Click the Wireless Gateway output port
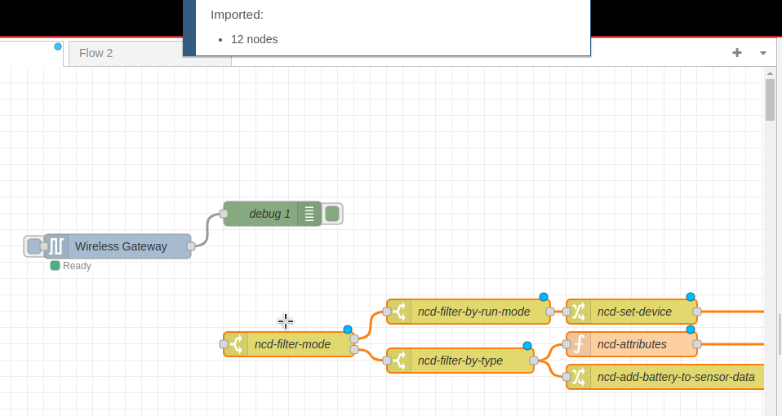 191,246
